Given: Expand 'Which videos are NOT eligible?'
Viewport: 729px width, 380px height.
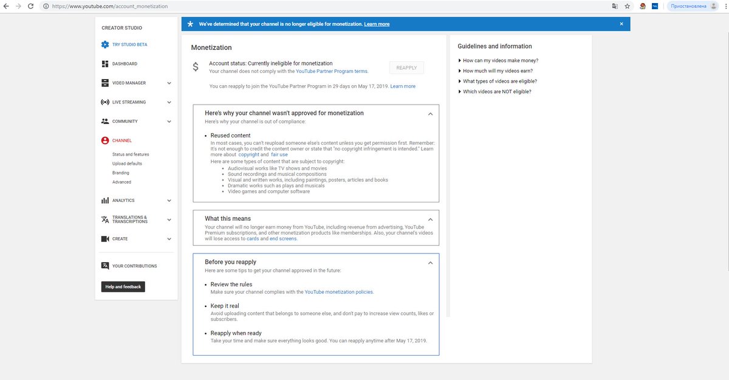Looking at the screenshot, I should [495, 91].
